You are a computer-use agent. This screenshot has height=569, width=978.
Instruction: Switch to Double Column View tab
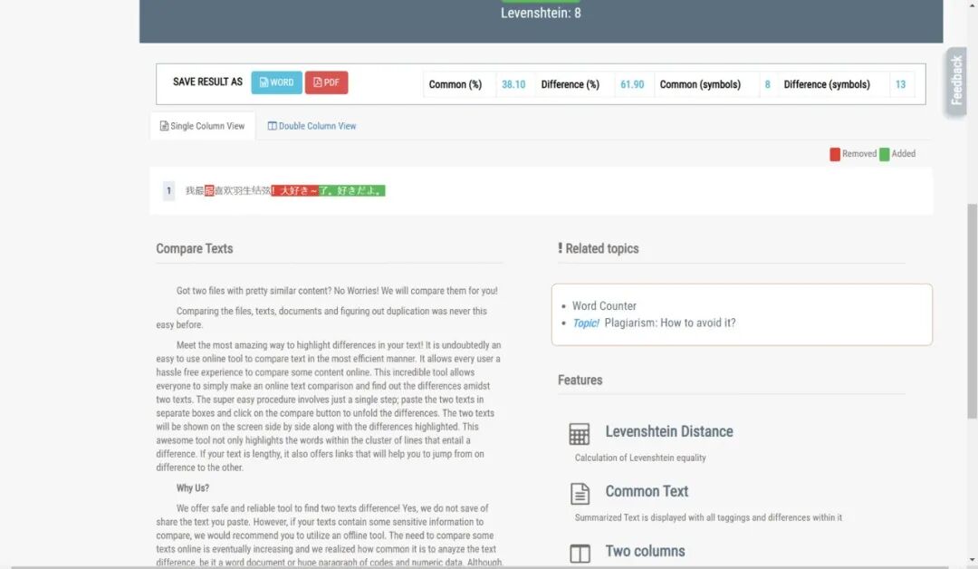(x=312, y=126)
